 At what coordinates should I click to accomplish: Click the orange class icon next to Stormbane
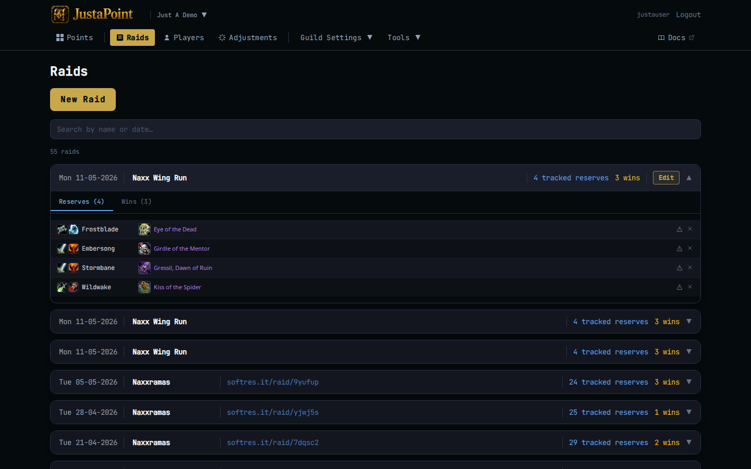74,268
